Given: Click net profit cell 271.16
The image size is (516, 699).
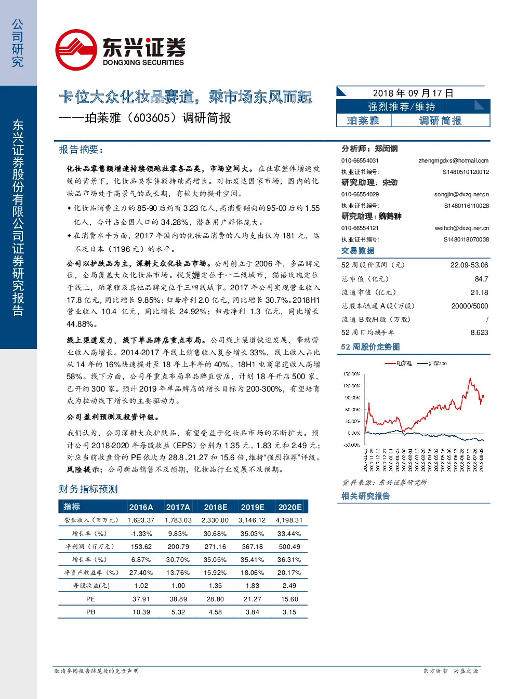Looking at the screenshot, I should click(215, 546).
